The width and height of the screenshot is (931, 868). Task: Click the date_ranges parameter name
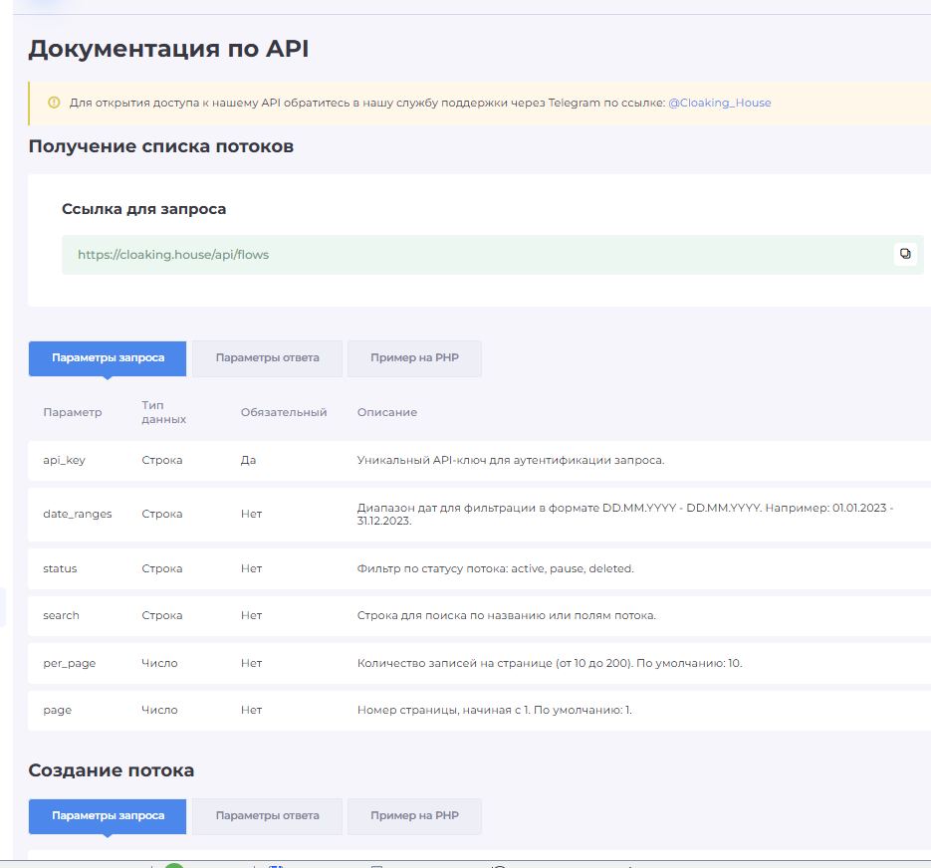point(77,514)
